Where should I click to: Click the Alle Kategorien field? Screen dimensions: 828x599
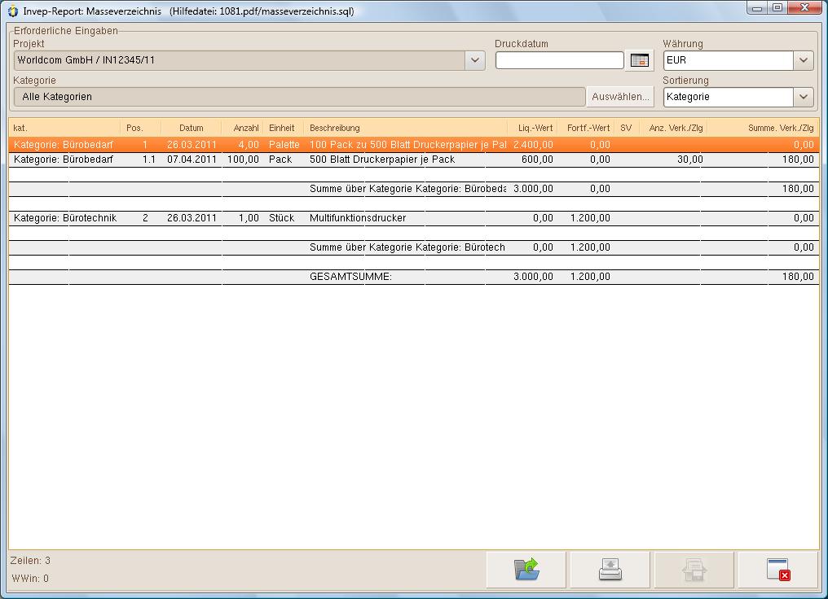pos(299,97)
